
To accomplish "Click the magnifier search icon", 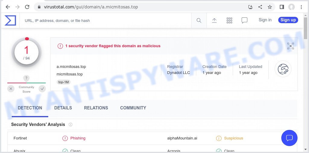I will pyautogui.click(x=199, y=20).
